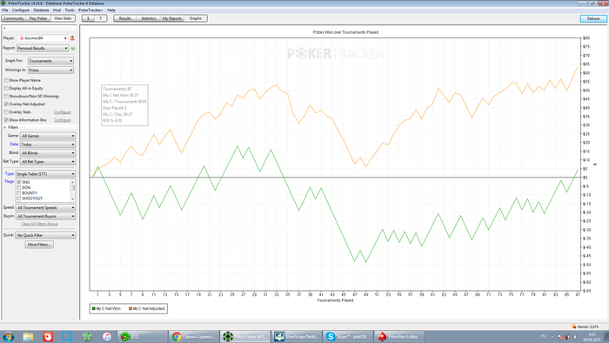
Task: Enable Show Player Name checkbox
Action: pyautogui.click(x=6, y=80)
